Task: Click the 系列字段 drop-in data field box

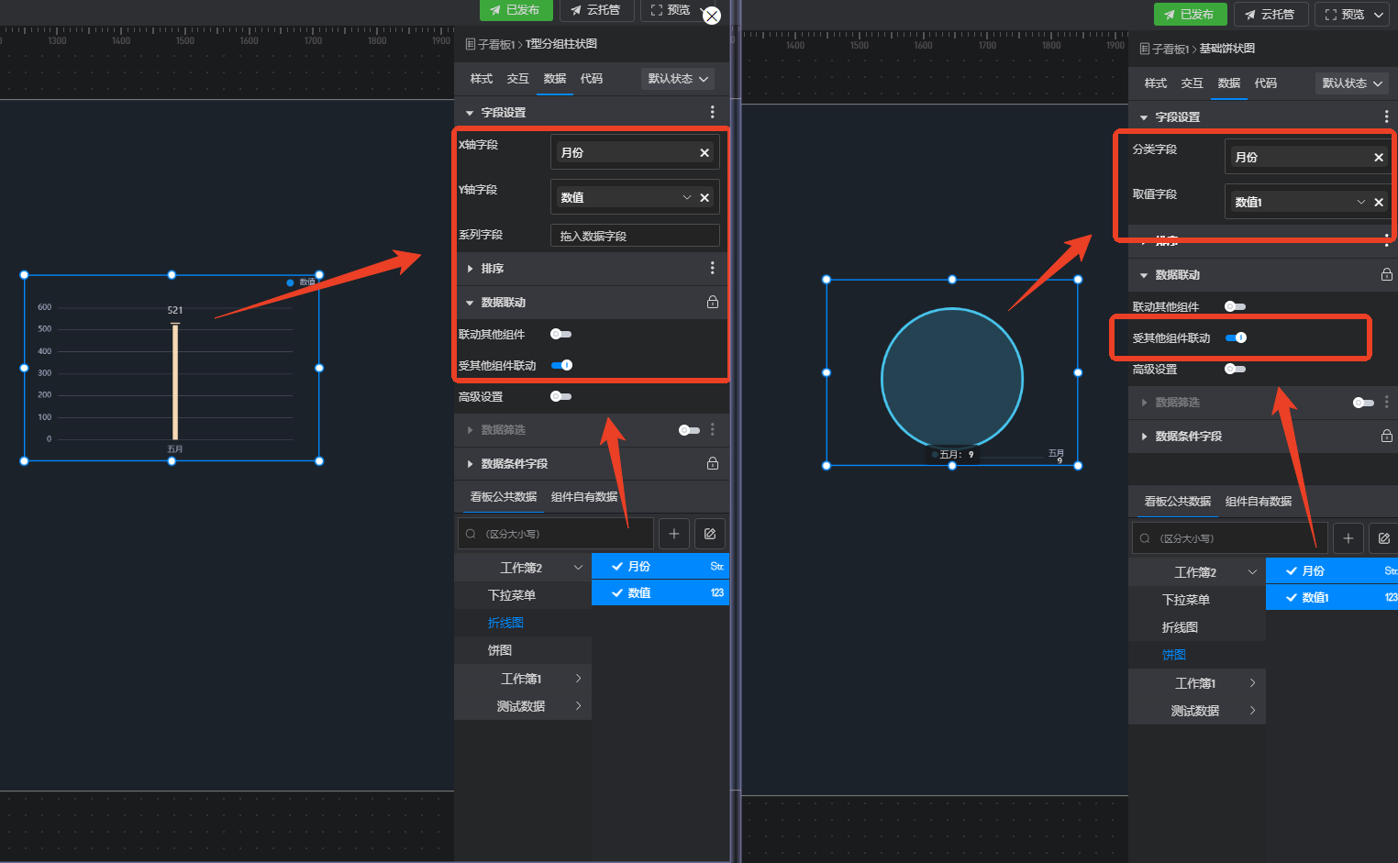Action: [634, 236]
